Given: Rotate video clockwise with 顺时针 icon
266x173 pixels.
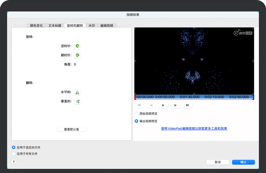Looking at the screenshot, I should [x=77, y=55].
